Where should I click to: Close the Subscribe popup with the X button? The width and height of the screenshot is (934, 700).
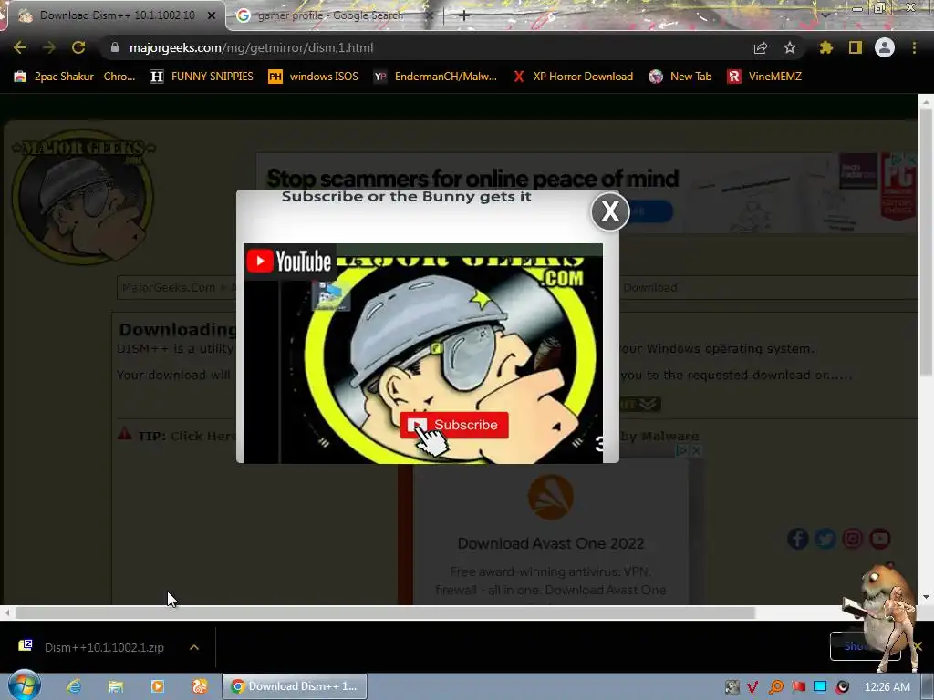coord(610,211)
